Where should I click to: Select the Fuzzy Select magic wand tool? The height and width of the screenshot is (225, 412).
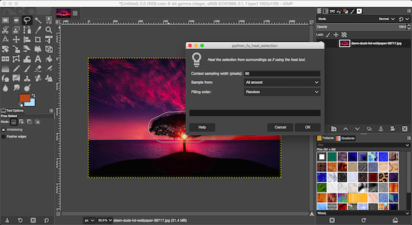click(x=38, y=20)
